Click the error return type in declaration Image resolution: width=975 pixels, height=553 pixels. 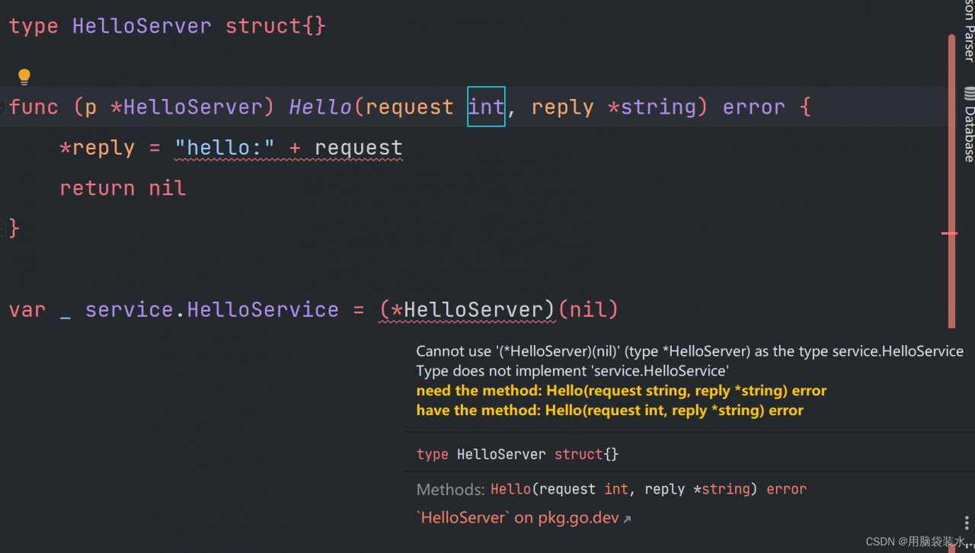(754, 107)
